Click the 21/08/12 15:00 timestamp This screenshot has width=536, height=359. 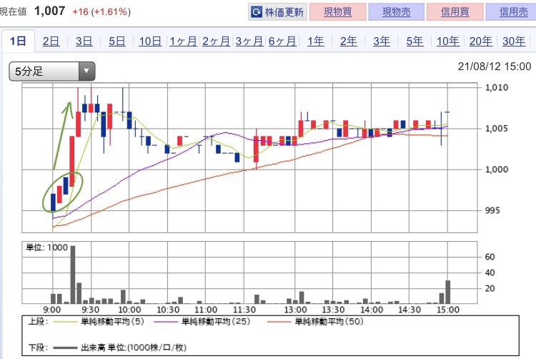495,67
